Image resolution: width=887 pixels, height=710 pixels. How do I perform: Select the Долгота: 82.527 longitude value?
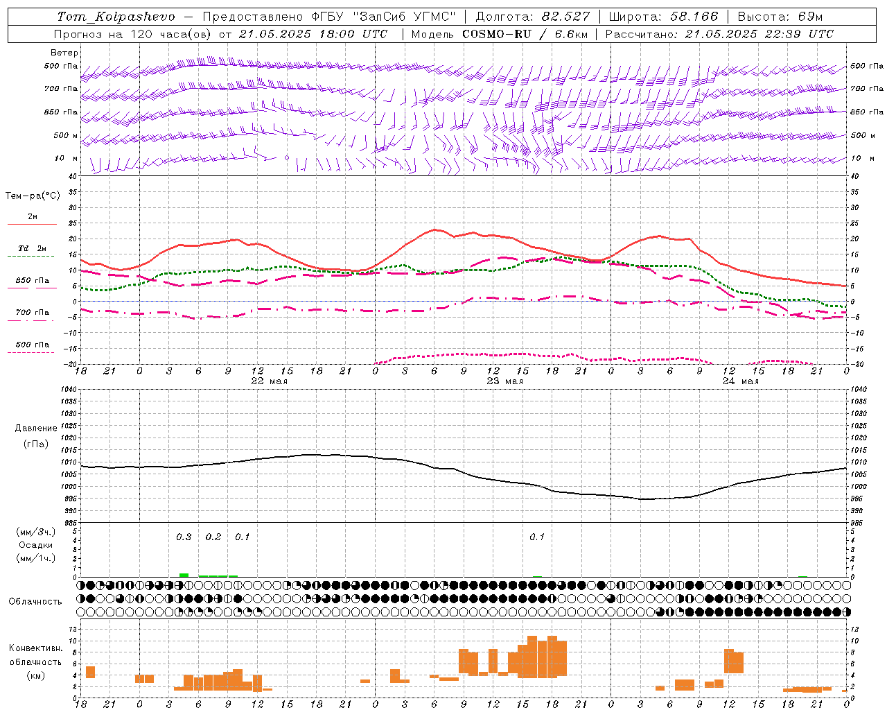(533, 17)
